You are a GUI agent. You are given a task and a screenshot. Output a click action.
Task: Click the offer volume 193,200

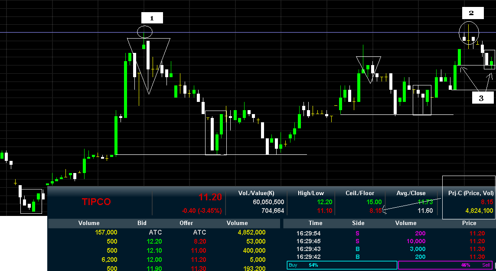254,268
